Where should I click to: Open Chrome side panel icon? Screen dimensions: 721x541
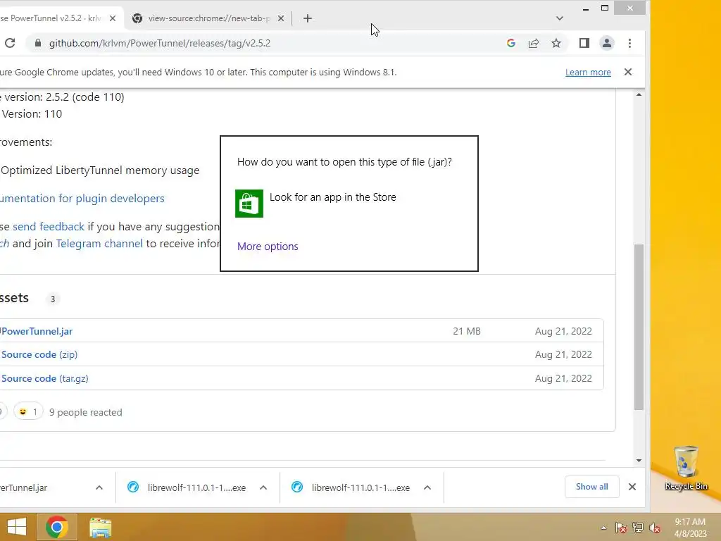point(584,43)
